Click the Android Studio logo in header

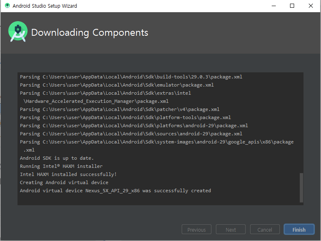pos(18,32)
